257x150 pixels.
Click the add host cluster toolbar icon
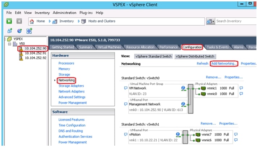click(x=29, y=31)
